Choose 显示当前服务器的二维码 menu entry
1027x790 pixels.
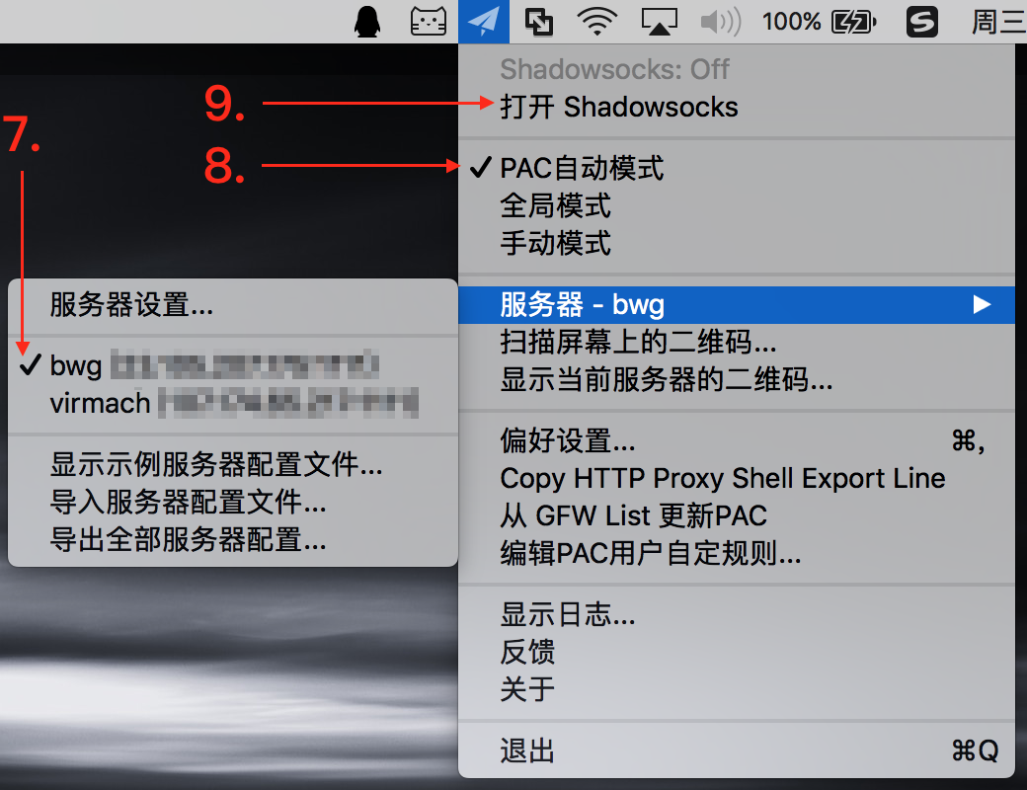(737, 379)
